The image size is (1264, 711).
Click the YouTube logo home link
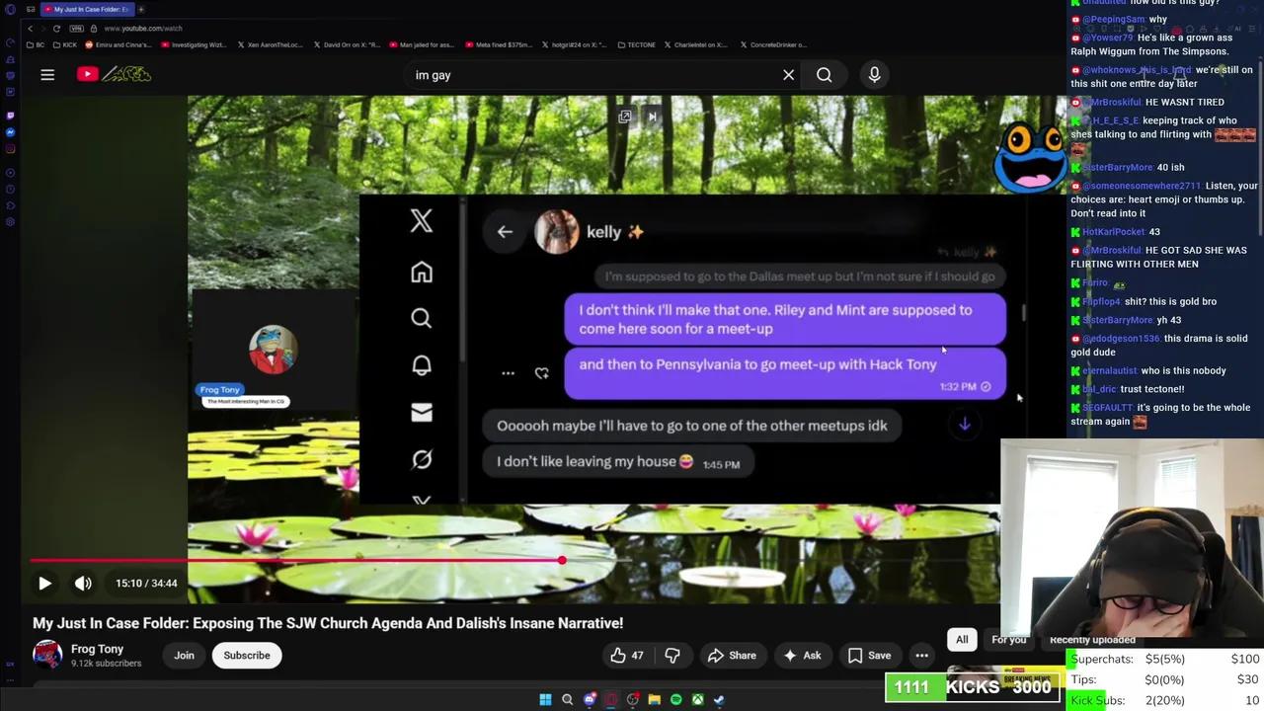click(x=115, y=74)
